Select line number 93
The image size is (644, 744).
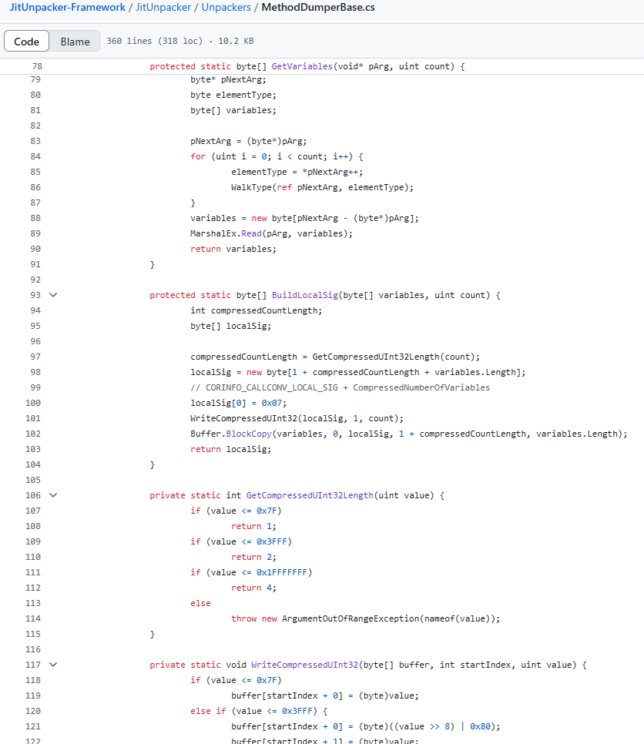[x=35, y=295]
